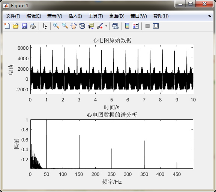
Task: Click the MATLAB logo in the title bar
Action: point(6,6)
